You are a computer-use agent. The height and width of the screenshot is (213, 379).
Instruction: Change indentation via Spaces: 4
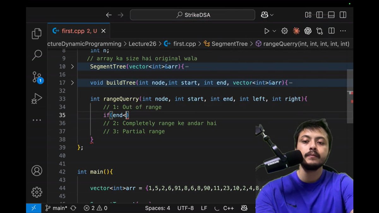pyautogui.click(x=157, y=208)
